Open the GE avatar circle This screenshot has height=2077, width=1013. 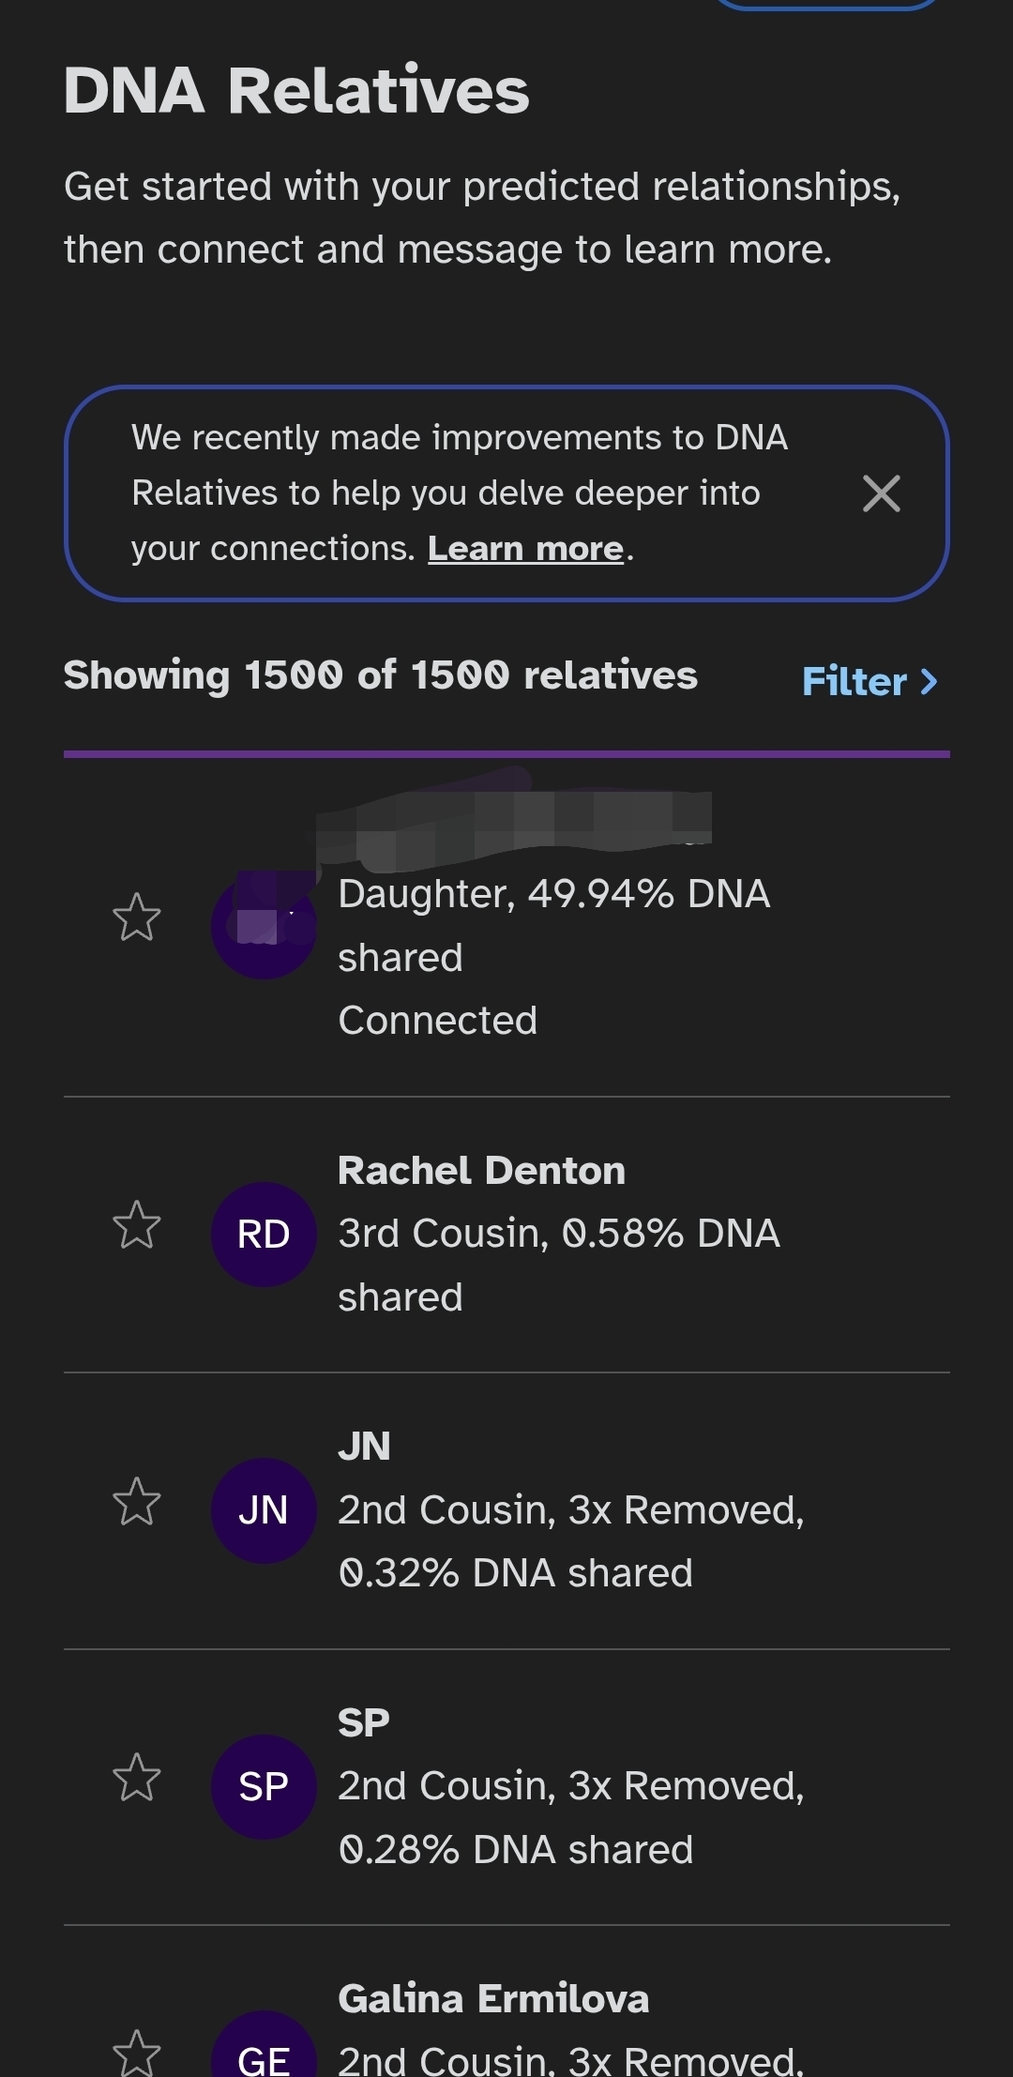tap(264, 2054)
